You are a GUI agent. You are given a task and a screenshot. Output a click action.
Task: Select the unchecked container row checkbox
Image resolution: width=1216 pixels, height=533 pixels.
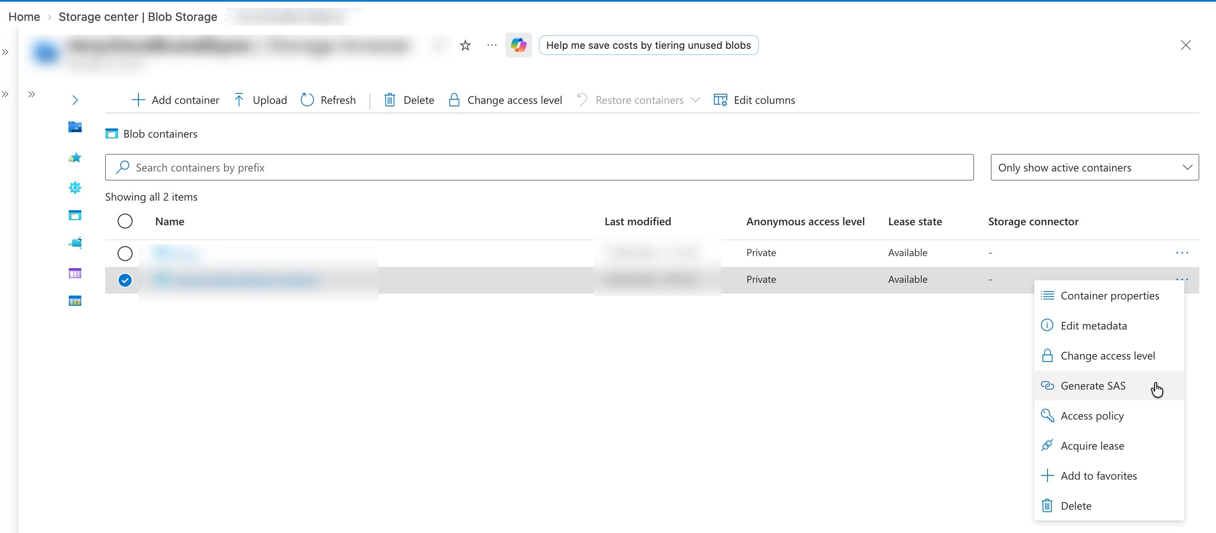click(x=125, y=254)
